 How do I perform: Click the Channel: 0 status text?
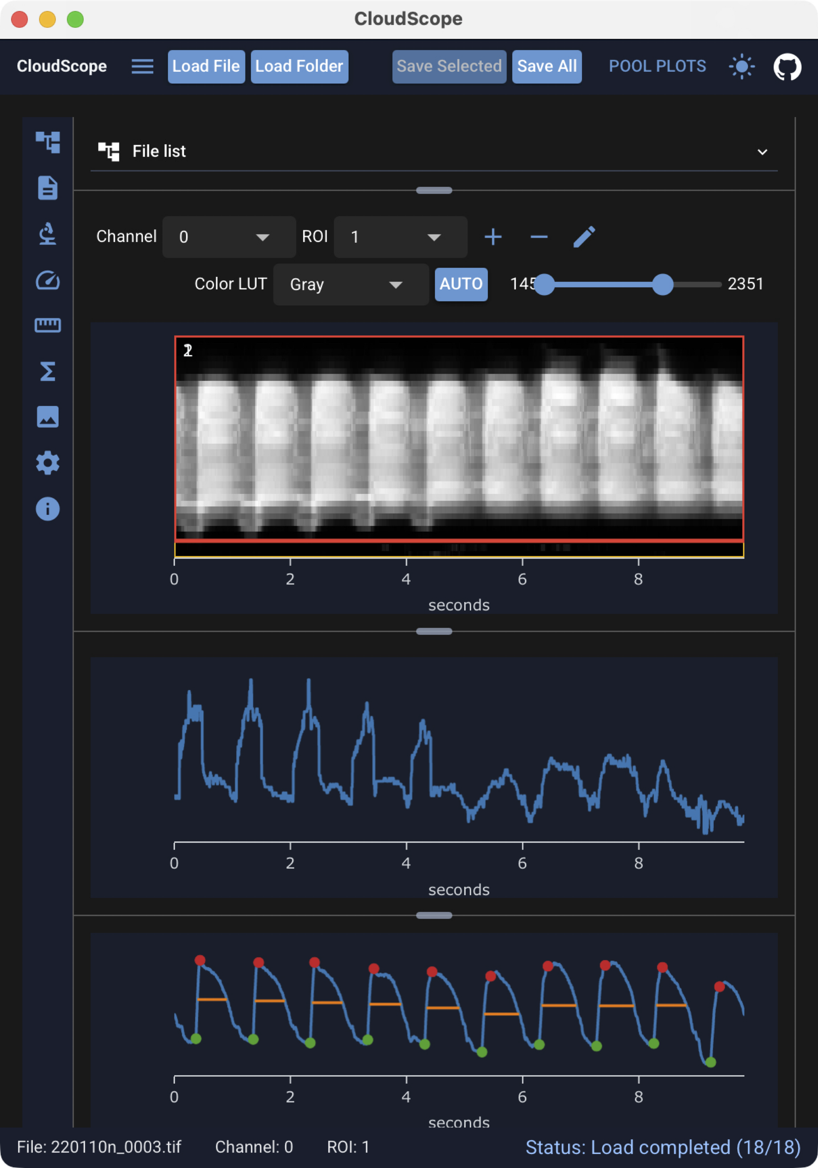[x=254, y=1147]
